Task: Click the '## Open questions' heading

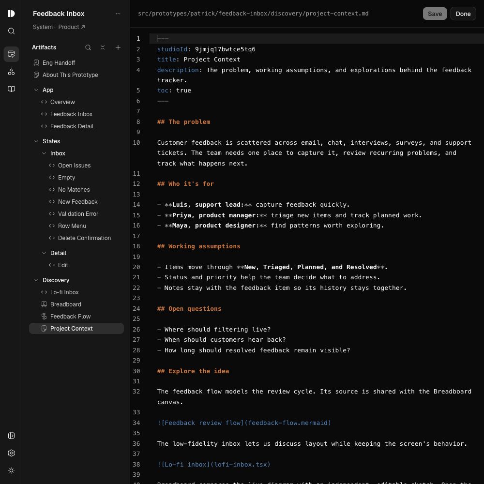Action: (x=189, y=308)
